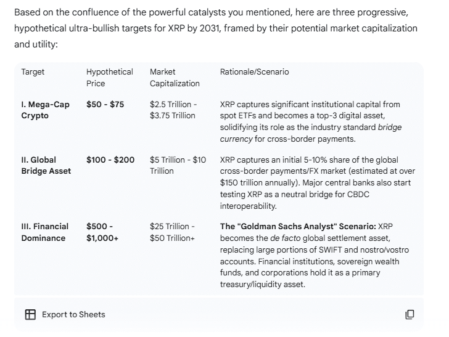Select the $100 - $200 price cell
The height and width of the screenshot is (337, 449).
tap(110, 160)
